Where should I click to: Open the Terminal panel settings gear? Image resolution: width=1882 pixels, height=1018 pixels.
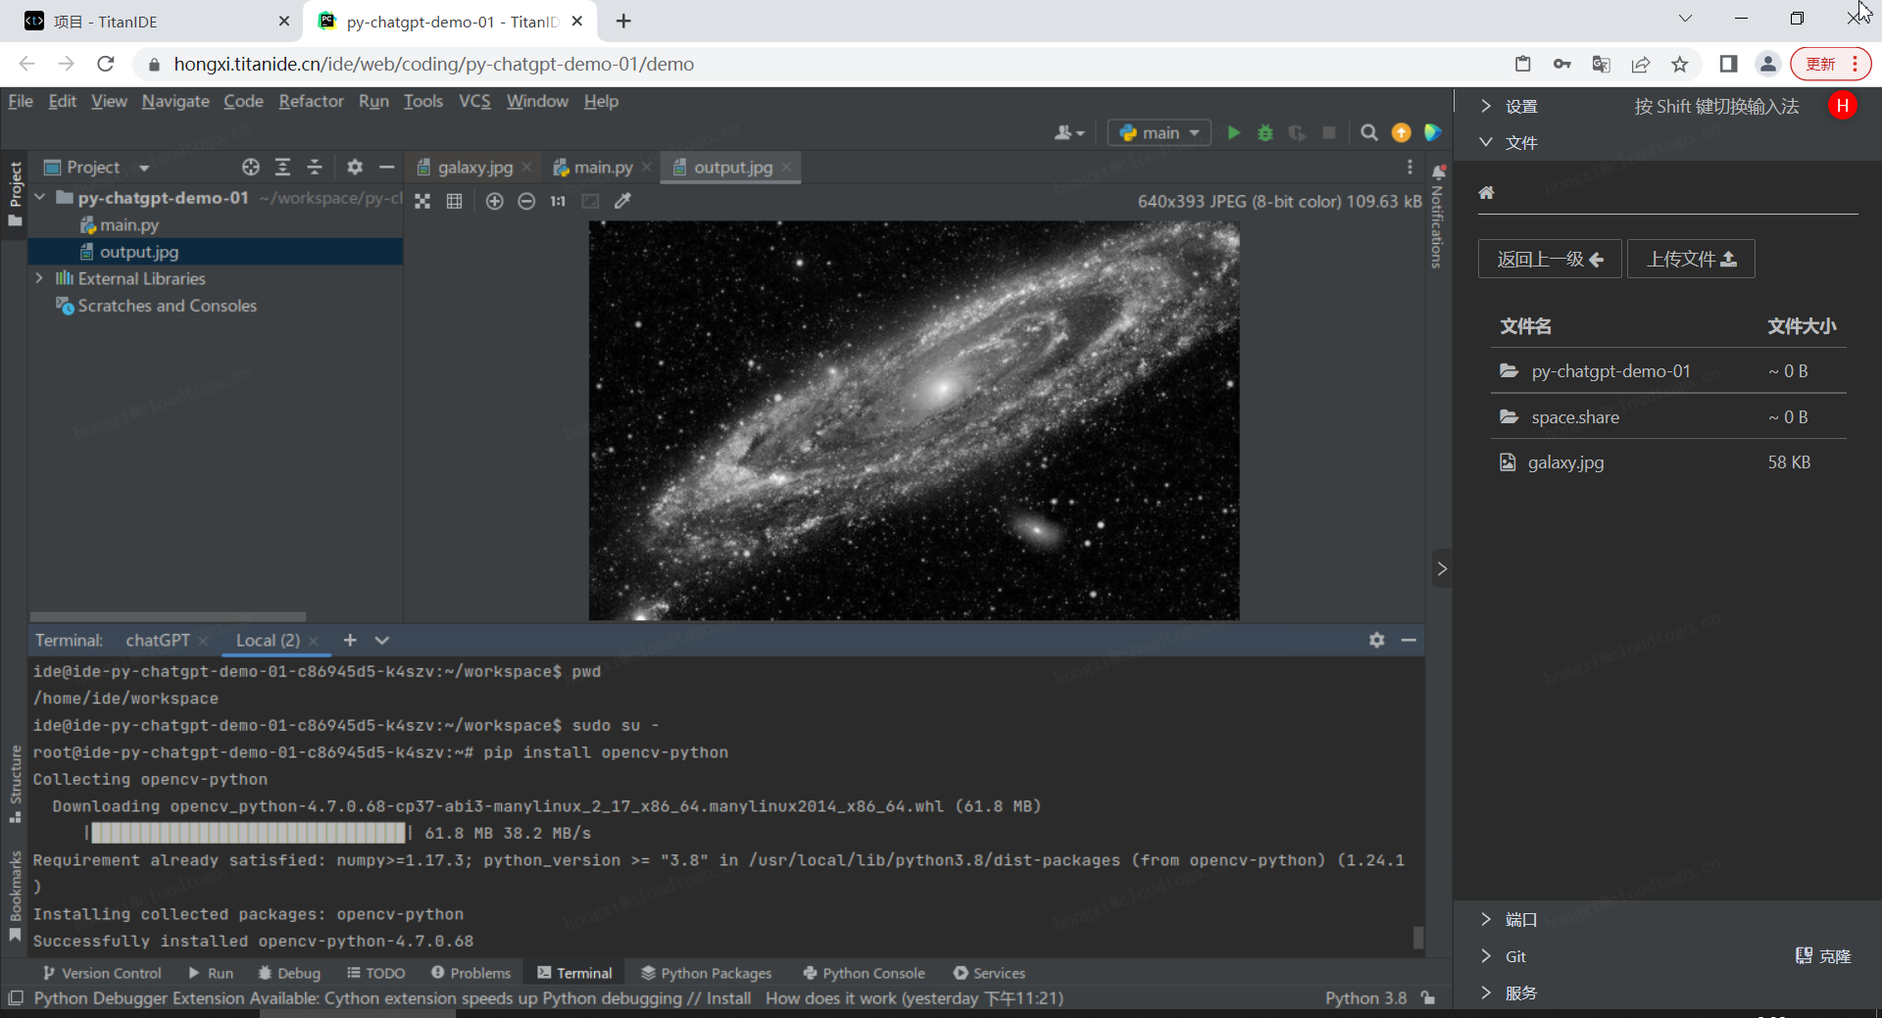[1376, 640]
